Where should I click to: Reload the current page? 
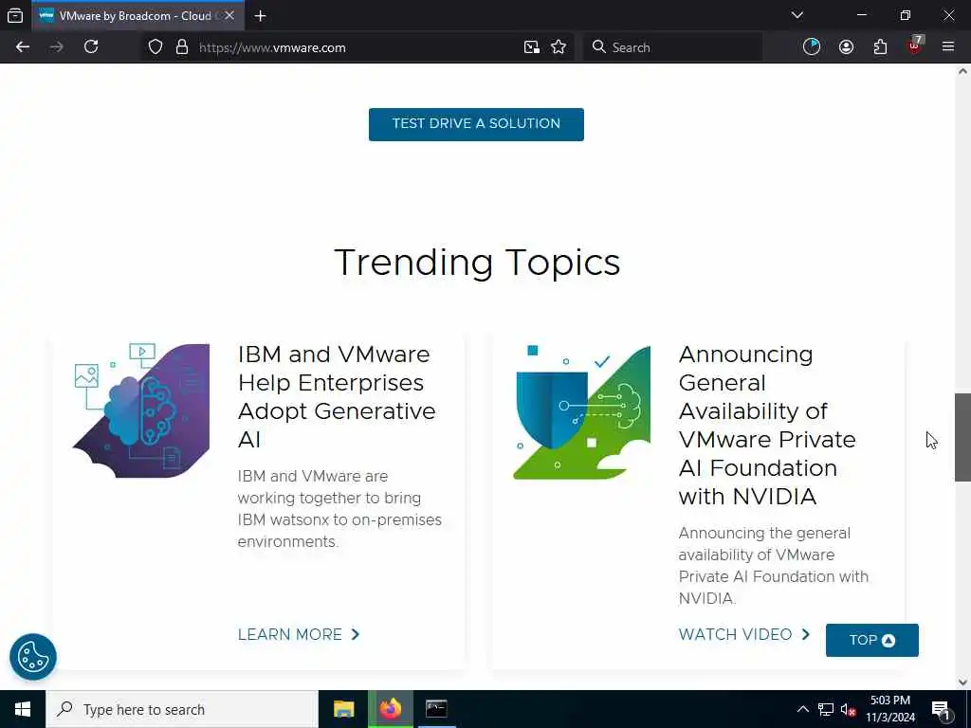pos(91,47)
